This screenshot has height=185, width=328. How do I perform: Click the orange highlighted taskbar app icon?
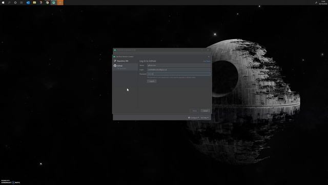pyautogui.click(x=60, y=3)
